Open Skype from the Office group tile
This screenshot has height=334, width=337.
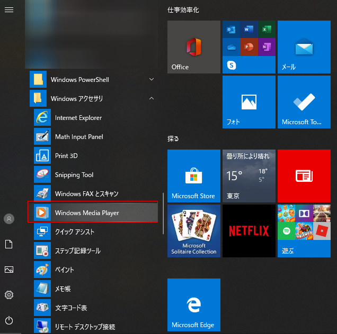tap(232, 65)
